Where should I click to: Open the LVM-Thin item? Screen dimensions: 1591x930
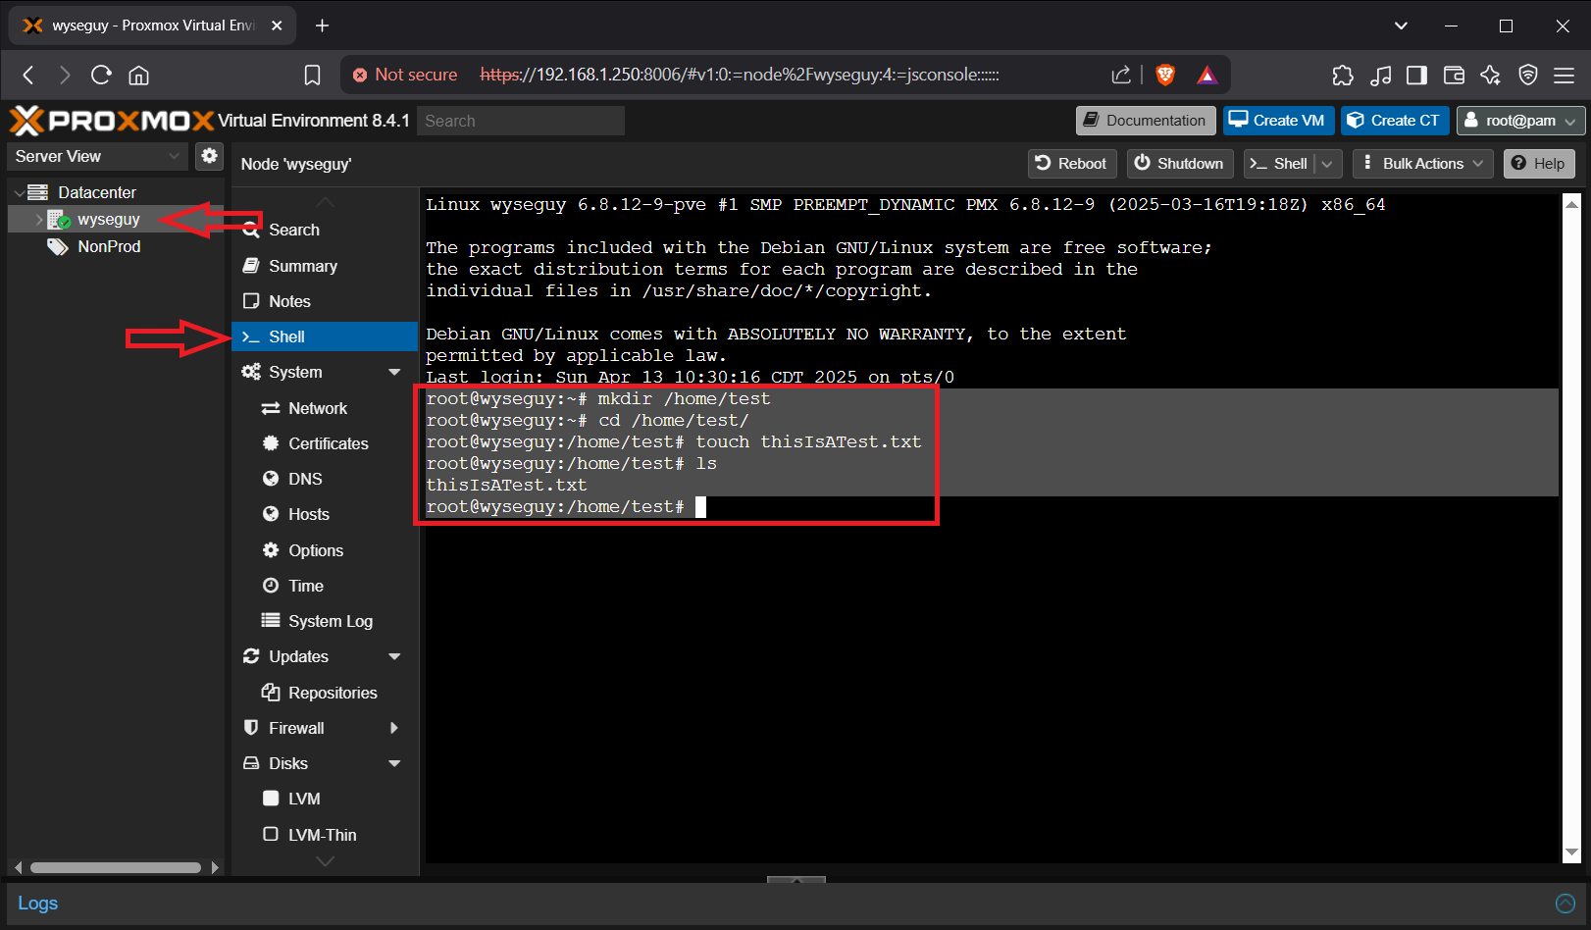pyautogui.click(x=325, y=835)
